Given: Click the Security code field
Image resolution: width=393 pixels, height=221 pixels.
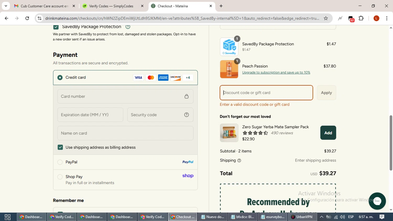Looking at the screenshot, I should (160, 115).
